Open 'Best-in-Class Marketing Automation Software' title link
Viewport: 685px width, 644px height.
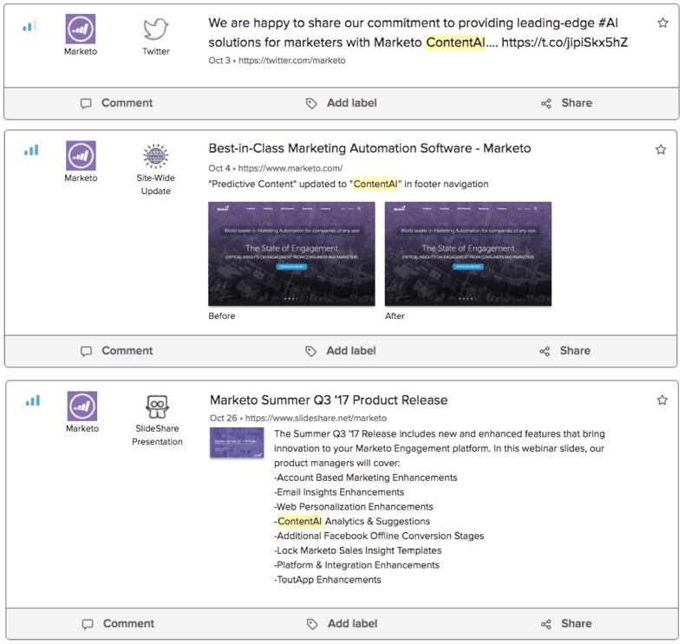click(369, 148)
